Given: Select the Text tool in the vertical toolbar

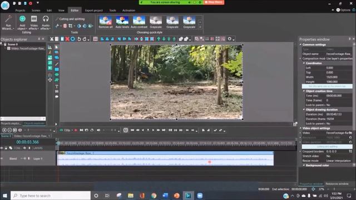Looking at the screenshot, I should point(57,87).
